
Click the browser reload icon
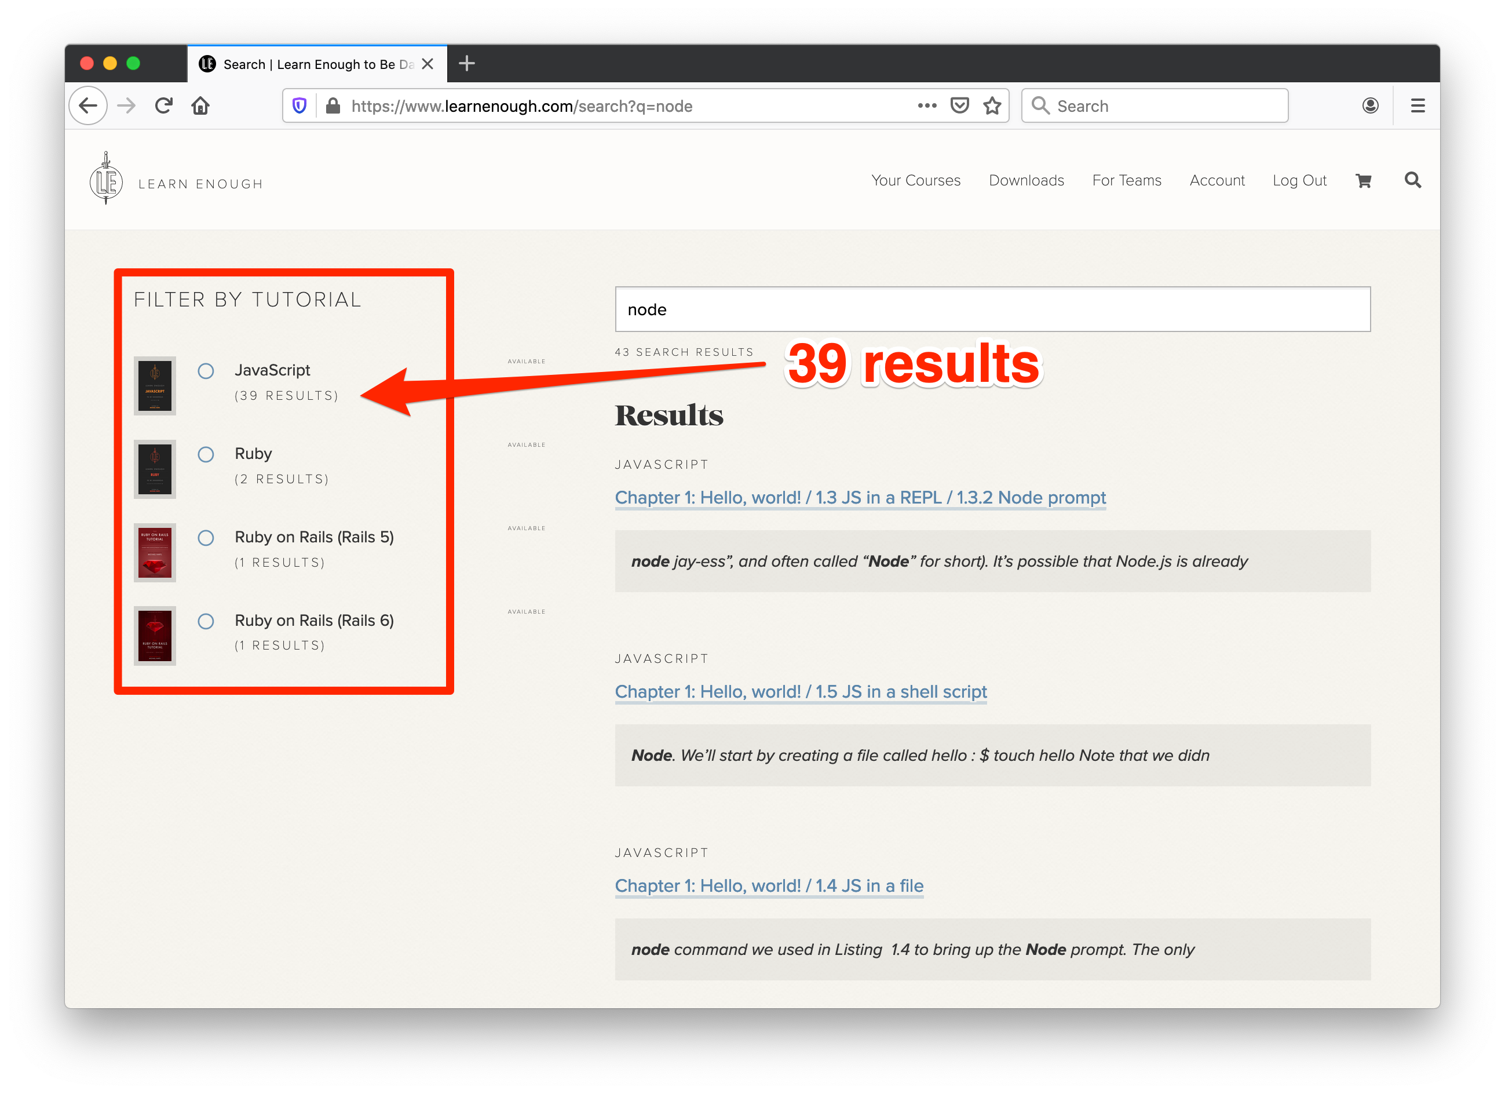(164, 105)
